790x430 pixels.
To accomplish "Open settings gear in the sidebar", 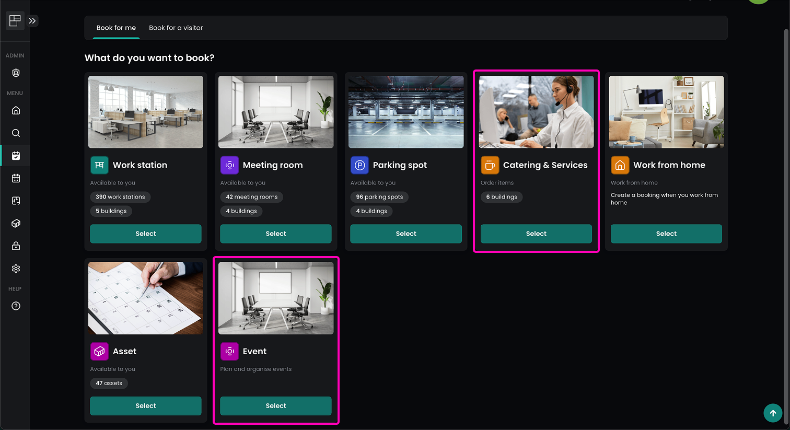I will pos(16,269).
